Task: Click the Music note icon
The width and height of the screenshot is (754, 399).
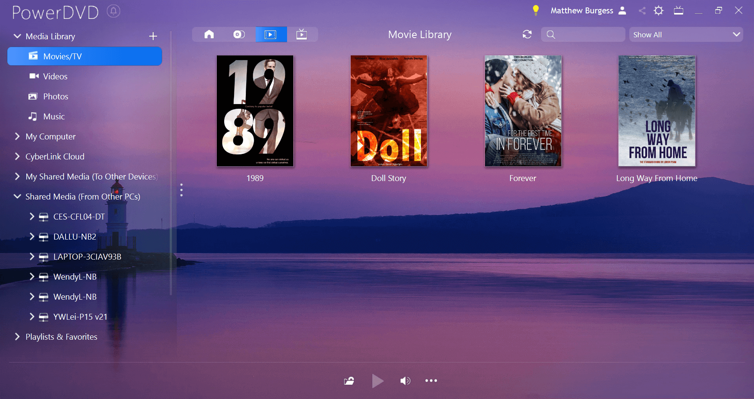Action: click(x=33, y=116)
